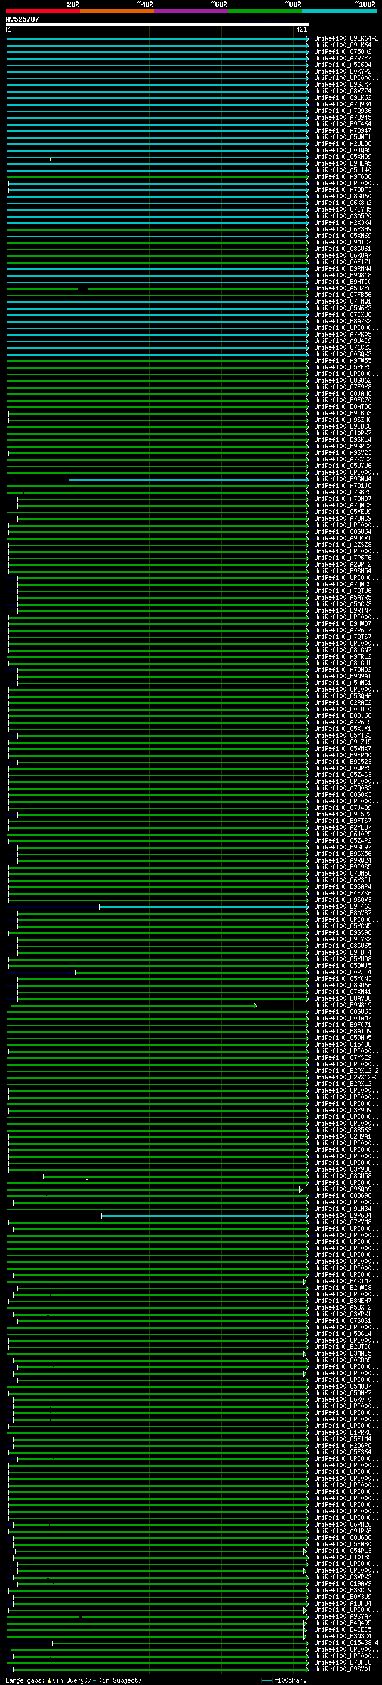Click the purple ~60% identity legend segment

tap(190, 11)
